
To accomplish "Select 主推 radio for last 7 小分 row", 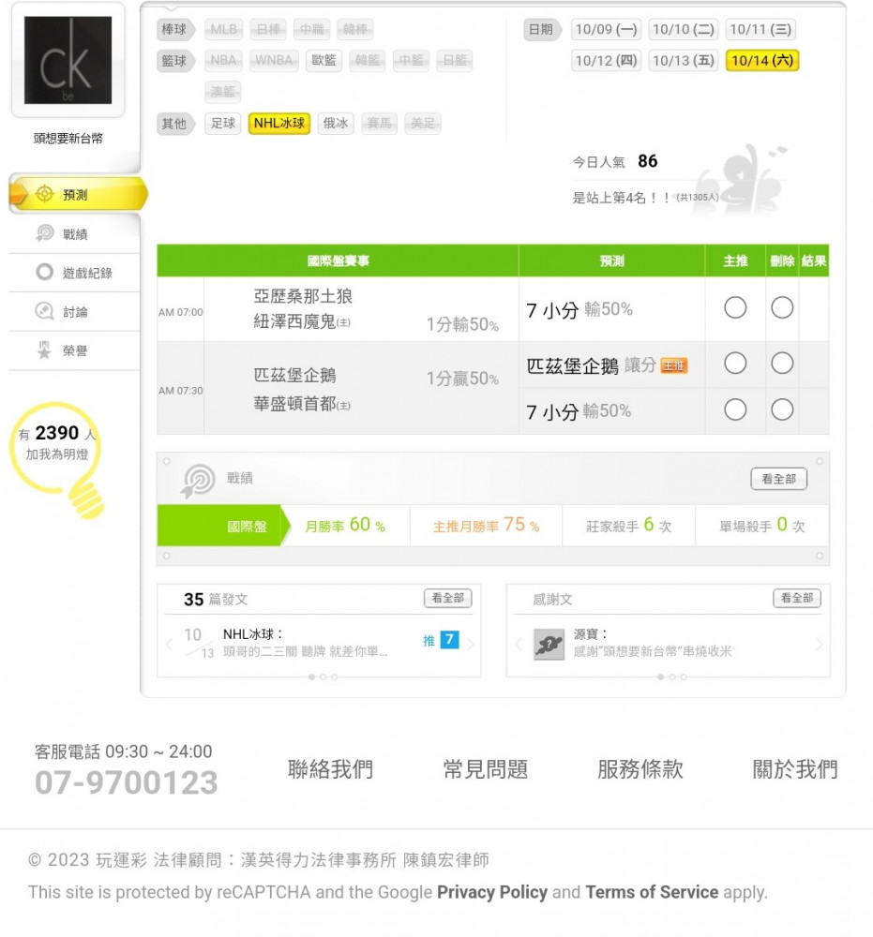I will tap(735, 410).
